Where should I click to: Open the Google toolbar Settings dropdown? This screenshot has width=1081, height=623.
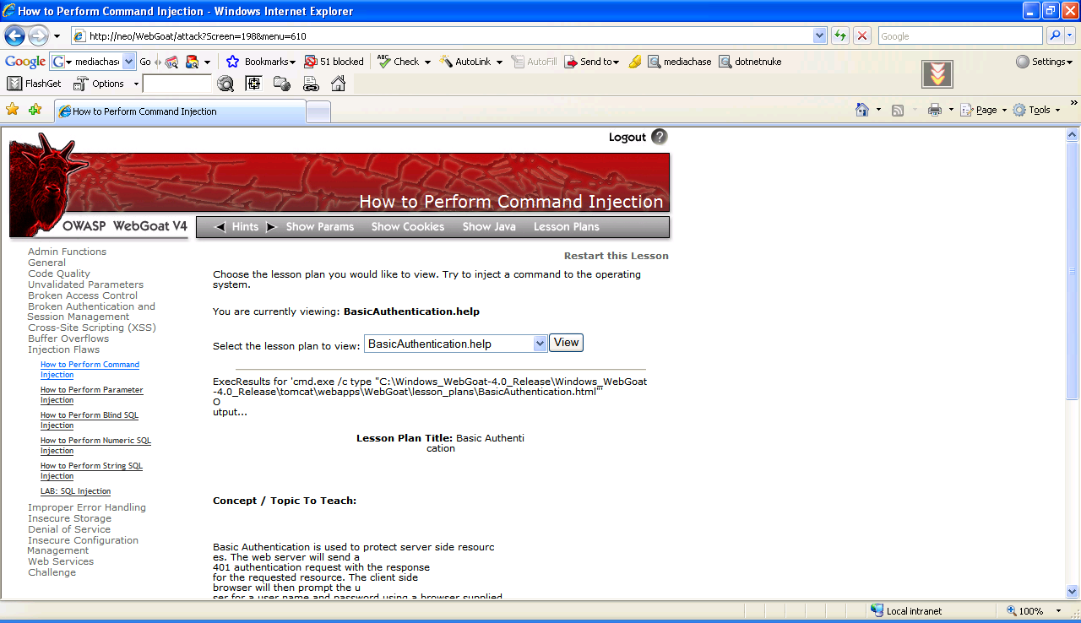coord(1044,62)
